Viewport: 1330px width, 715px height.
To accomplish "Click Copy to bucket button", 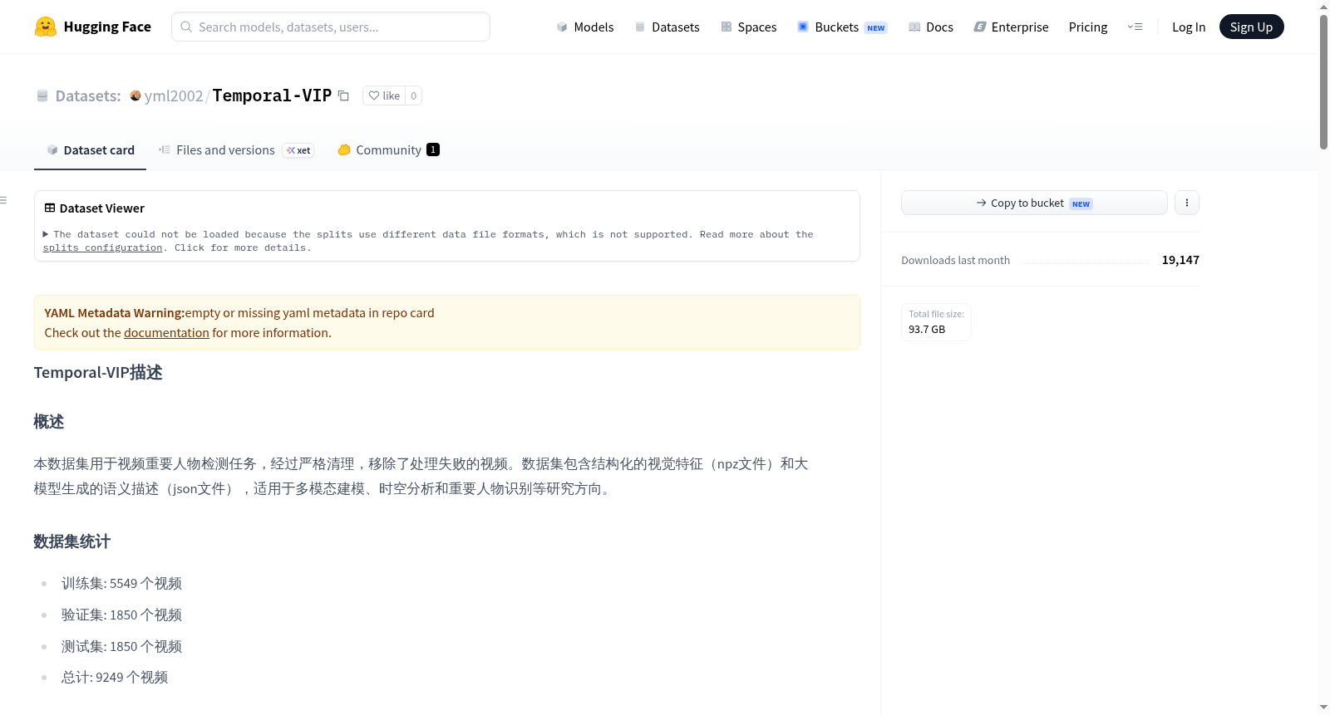I will (x=1034, y=203).
